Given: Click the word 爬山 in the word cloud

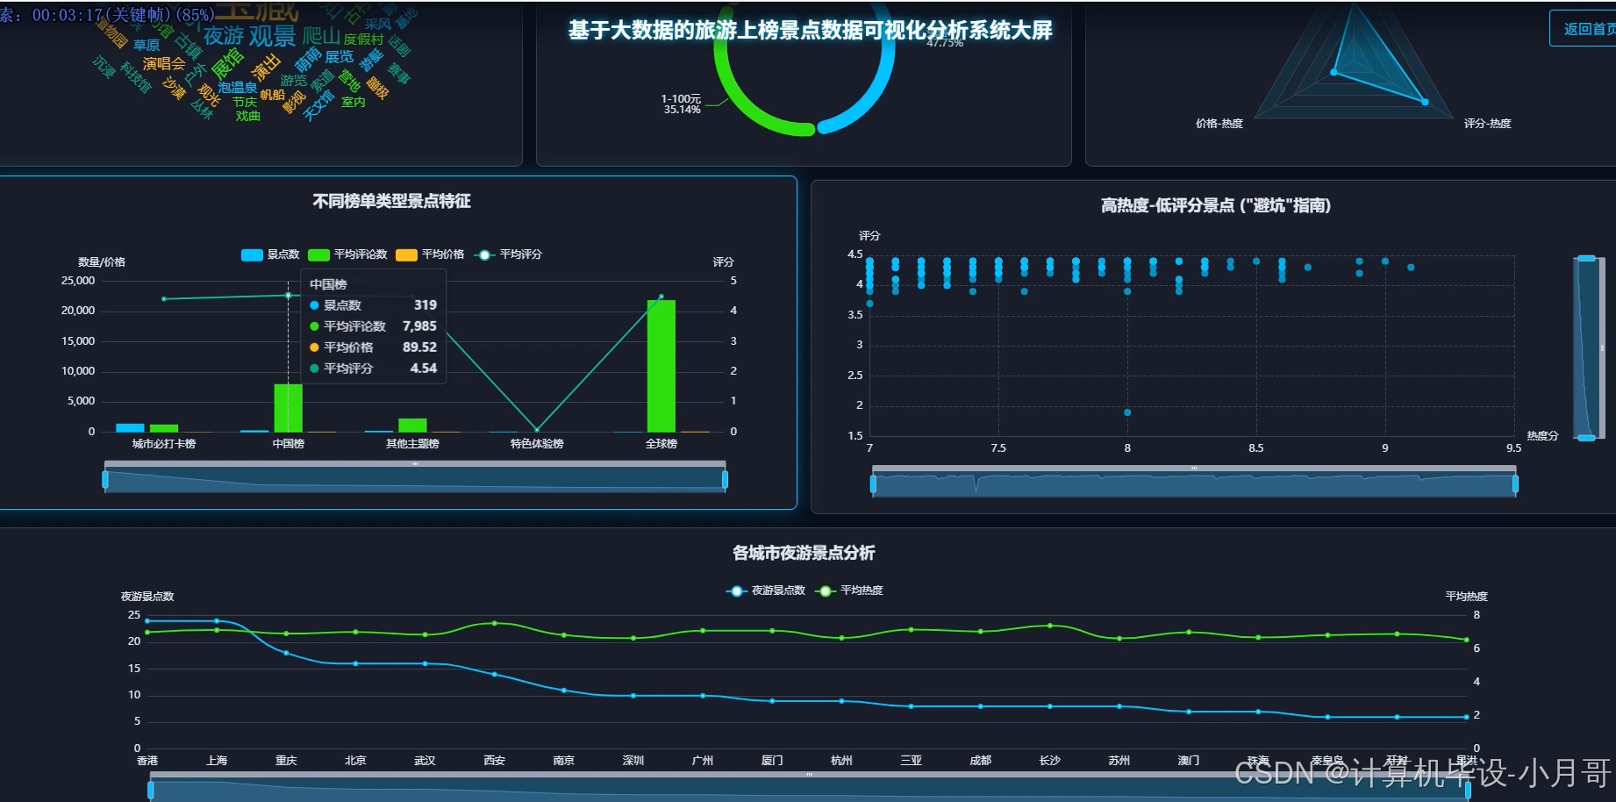Looking at the screenshot, I should tap(321, 36).
